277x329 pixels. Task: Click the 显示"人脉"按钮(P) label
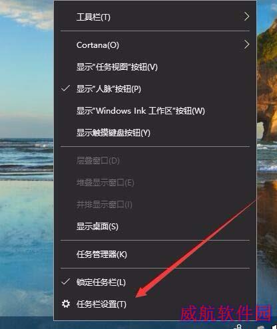[x=109, y=88]
